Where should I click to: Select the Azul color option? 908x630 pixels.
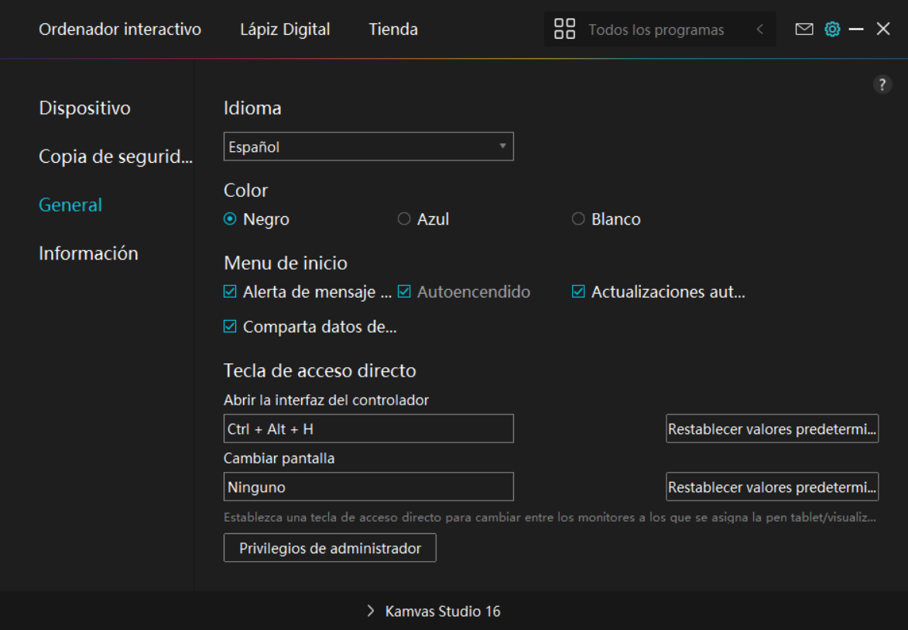coord(404,219)
